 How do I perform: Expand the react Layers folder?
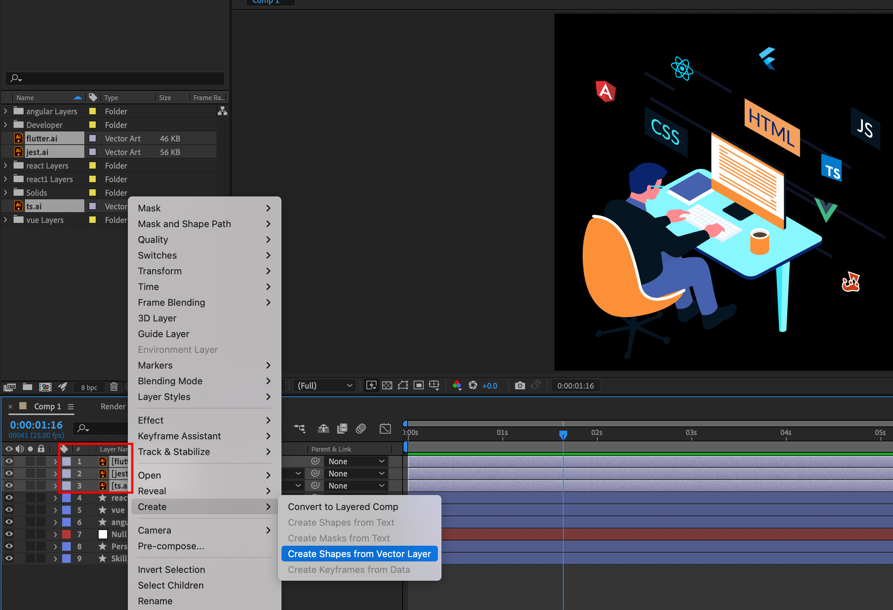point(6,166)
